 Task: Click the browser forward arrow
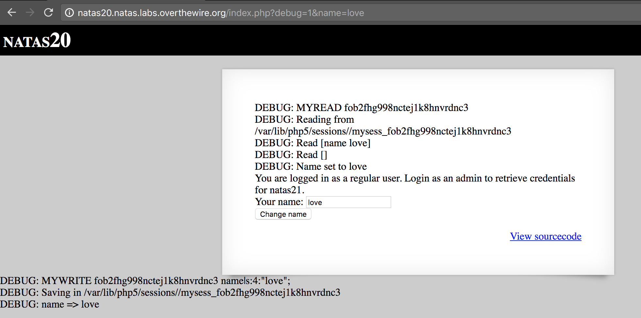tap(30, 13)
